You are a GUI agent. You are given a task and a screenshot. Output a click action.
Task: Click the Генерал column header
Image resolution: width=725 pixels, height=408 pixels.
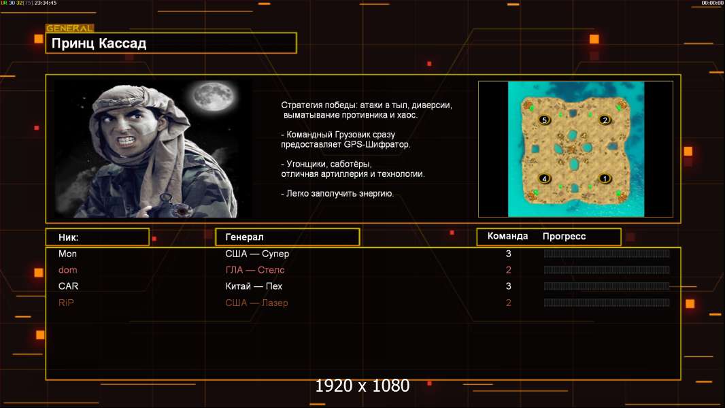[x=287, y=237]
